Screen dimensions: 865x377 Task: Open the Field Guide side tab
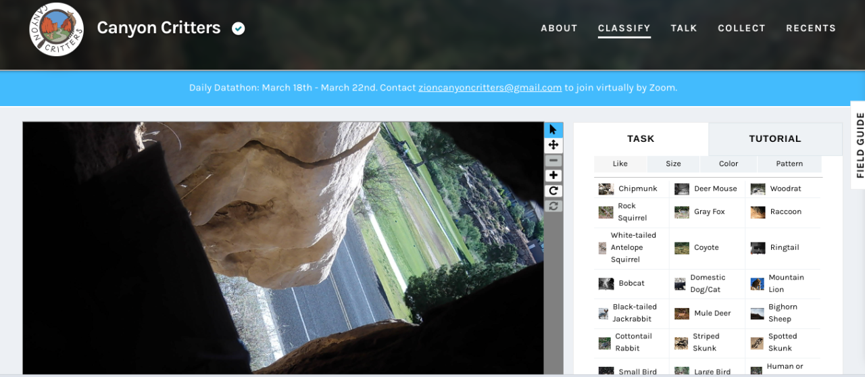[860, 145]
